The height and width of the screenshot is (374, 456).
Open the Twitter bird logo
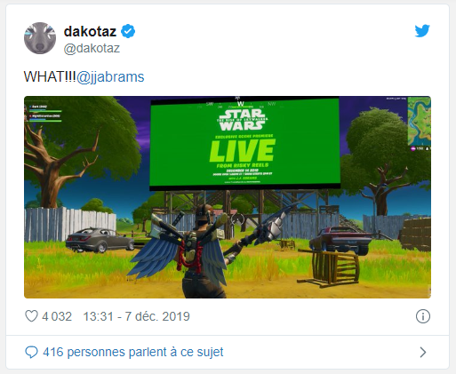tap(422, 31)
